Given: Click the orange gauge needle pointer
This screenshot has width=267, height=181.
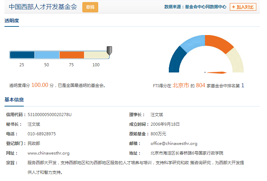Looking at the screenshot, I should click(217, 72).
